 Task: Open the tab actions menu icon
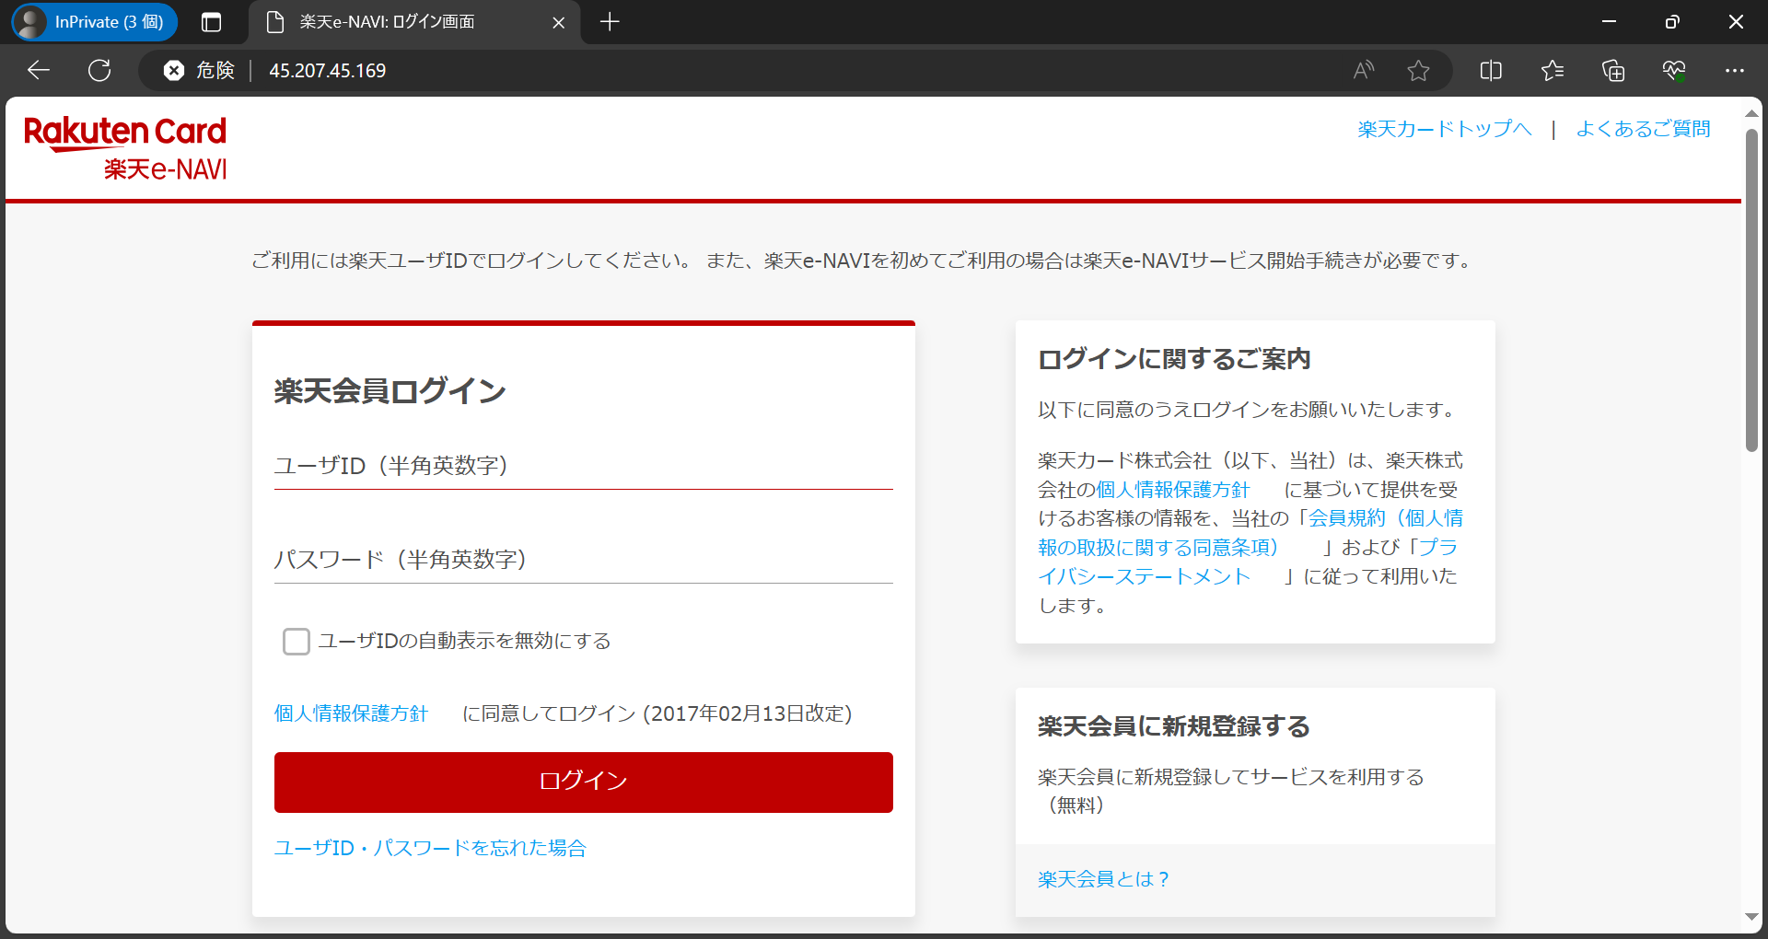point(211,22)
